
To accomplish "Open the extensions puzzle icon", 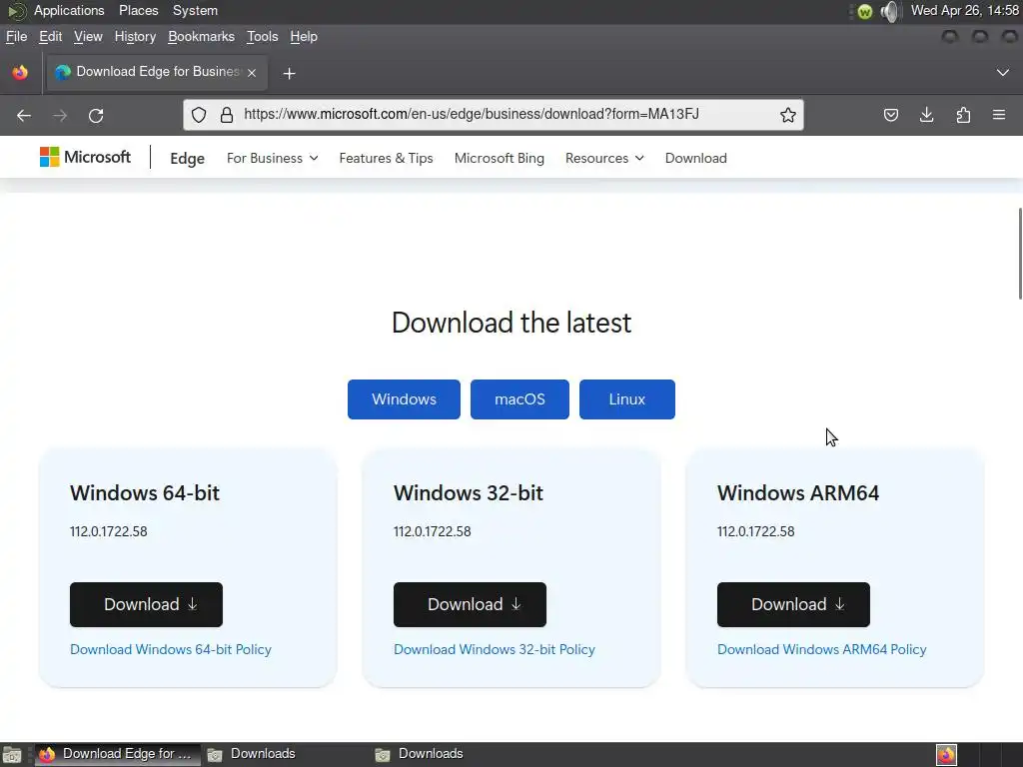I will [x=963, y=116].
